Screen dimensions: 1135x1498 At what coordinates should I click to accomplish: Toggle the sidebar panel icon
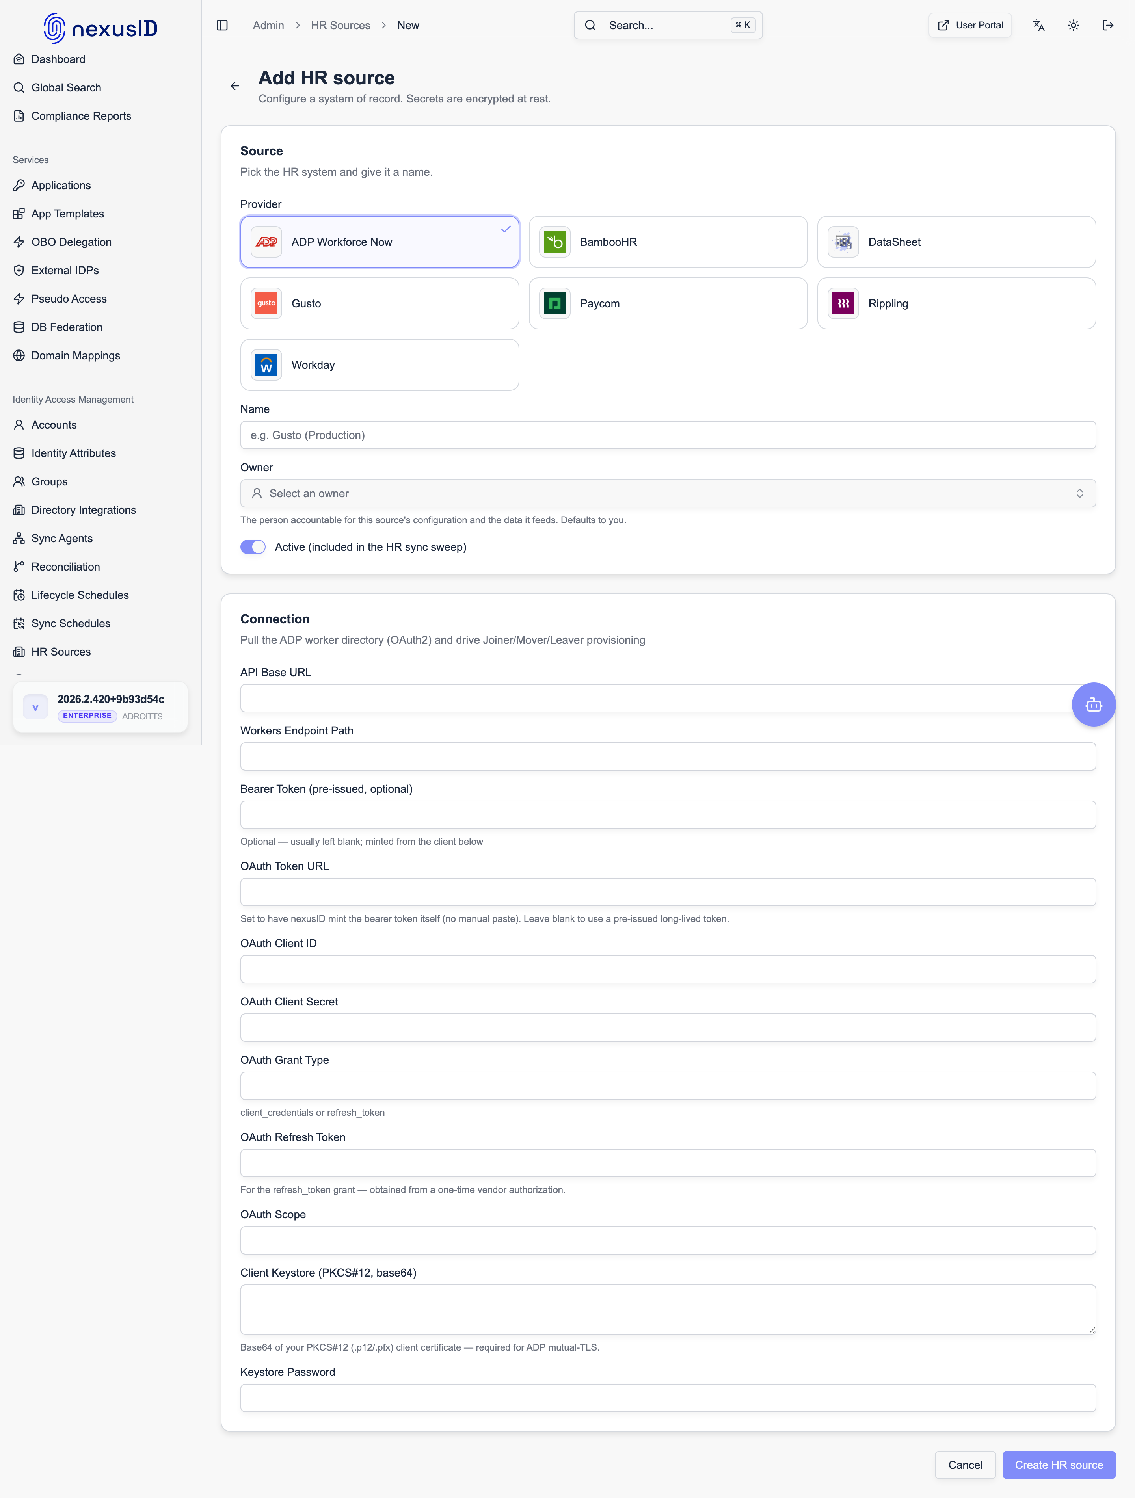click(222, 25)
